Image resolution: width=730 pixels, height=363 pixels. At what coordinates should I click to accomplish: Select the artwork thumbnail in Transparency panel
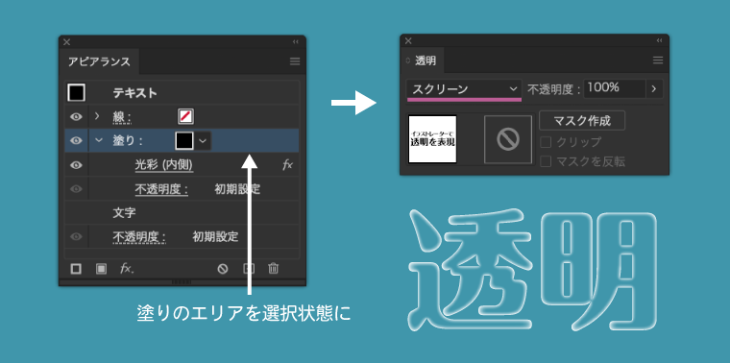[x=432, y=139]
